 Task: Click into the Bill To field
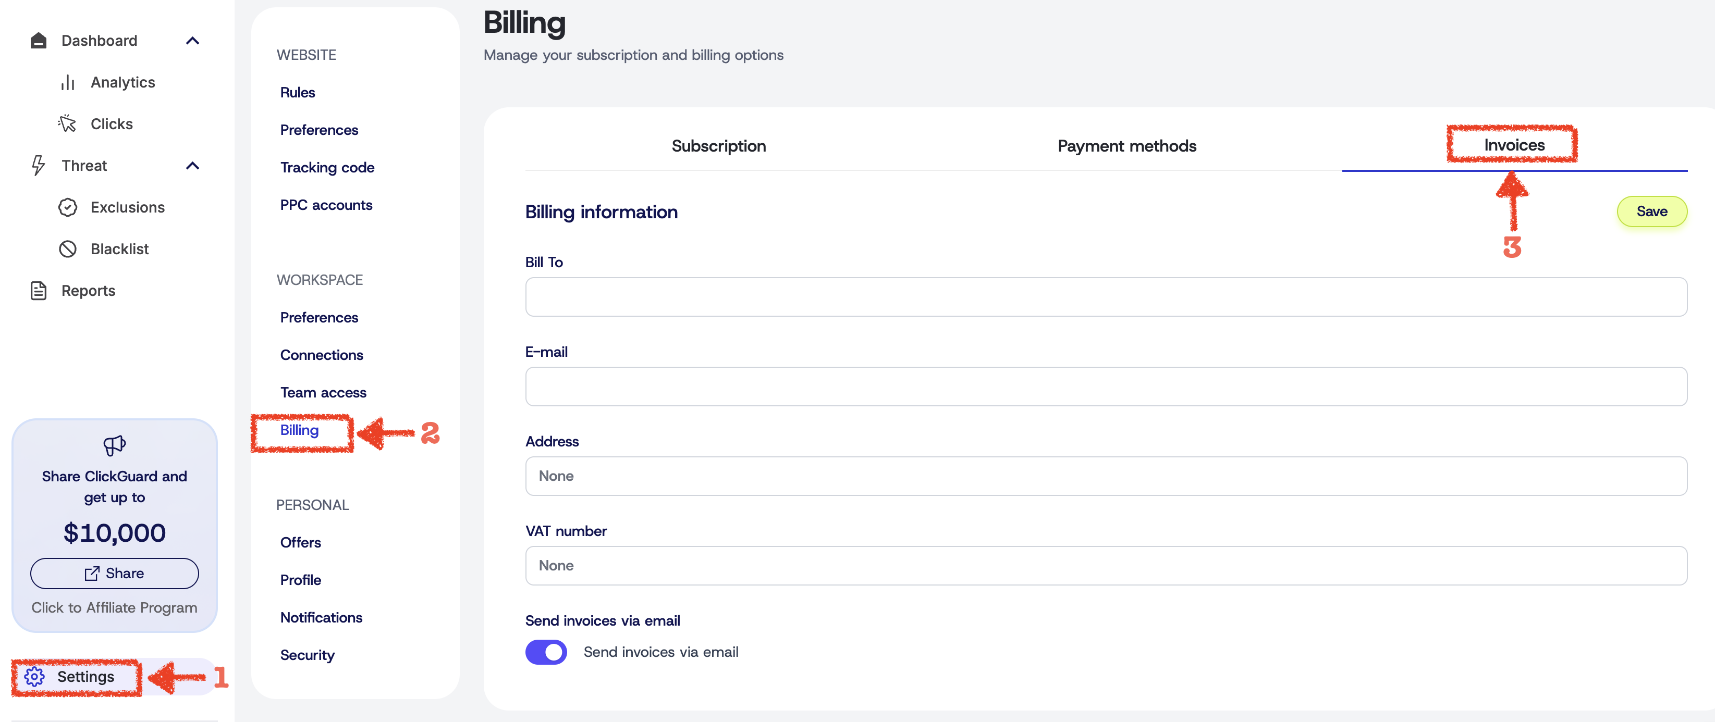tap(1105, 297)
